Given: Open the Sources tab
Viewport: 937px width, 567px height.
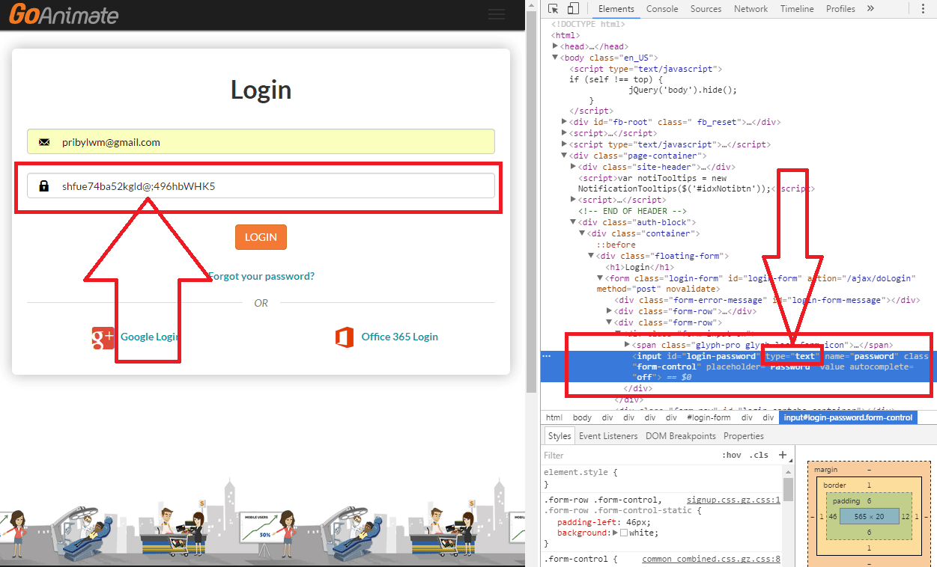Looking at the screenshot, I should pos(706,9).
